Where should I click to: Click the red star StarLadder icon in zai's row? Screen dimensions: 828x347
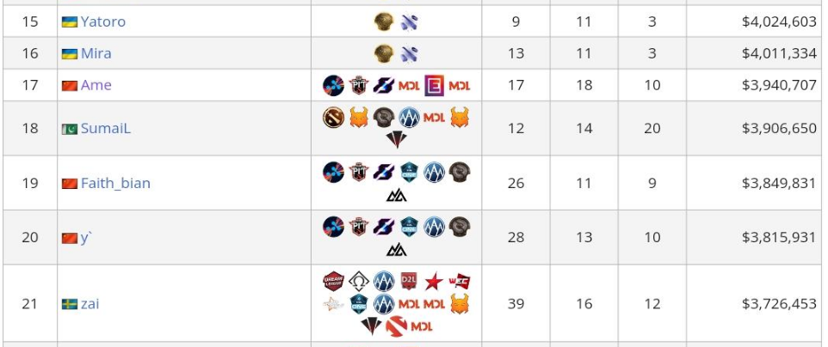(434, 282)
